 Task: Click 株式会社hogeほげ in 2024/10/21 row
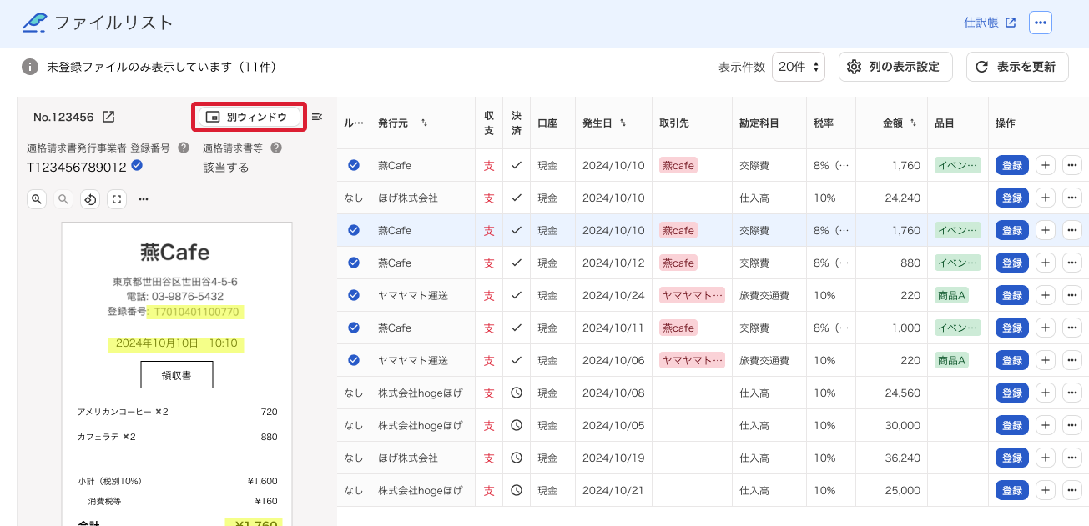(420, 490)
